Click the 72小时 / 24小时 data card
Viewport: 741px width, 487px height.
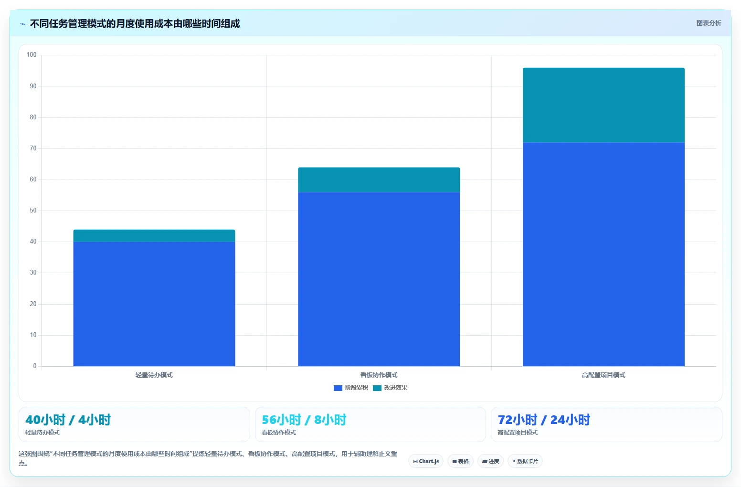coord(606,424)
